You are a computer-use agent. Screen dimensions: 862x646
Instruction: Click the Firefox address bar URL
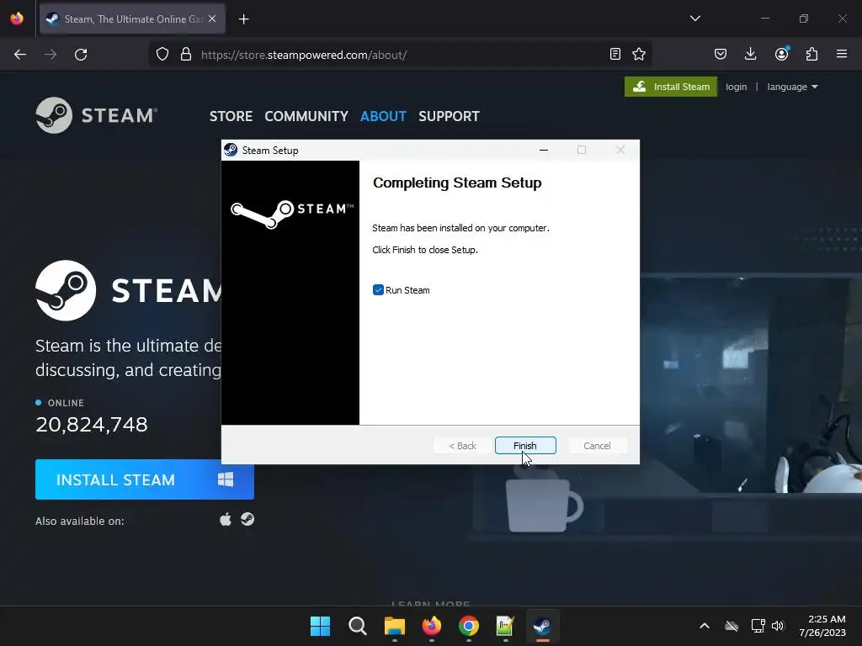click(304, 55)
